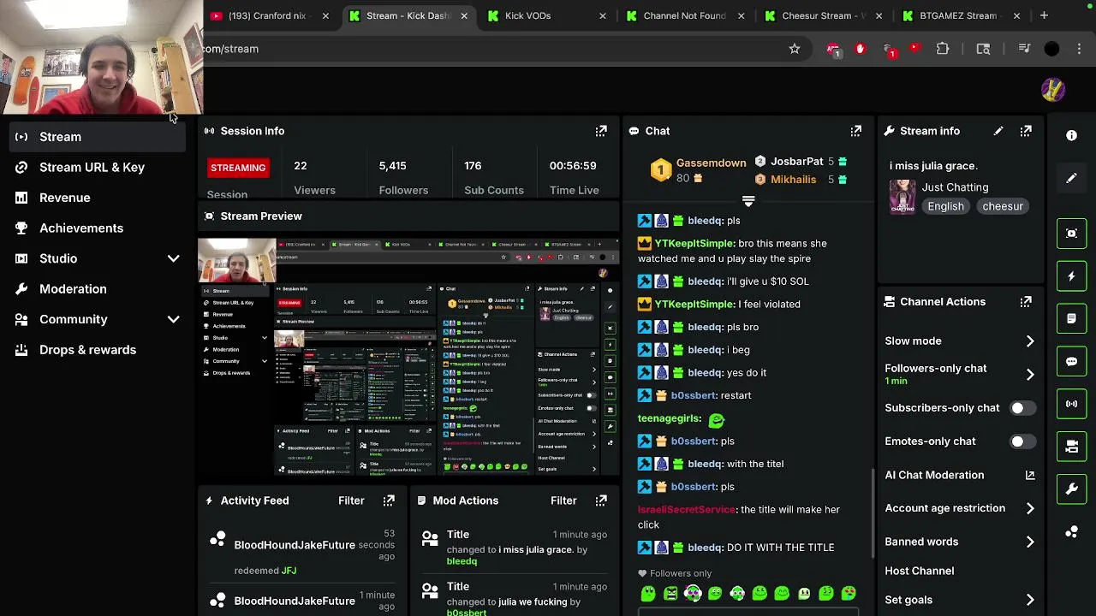Open AI Chat Moderation external link
Image resolution: width=1096 pixels, height=616 pixels.
pos(1030,475)
